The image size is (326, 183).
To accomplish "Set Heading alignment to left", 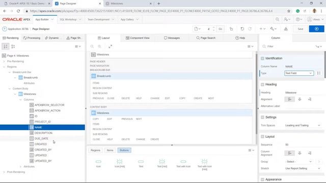I will point(289,99).
